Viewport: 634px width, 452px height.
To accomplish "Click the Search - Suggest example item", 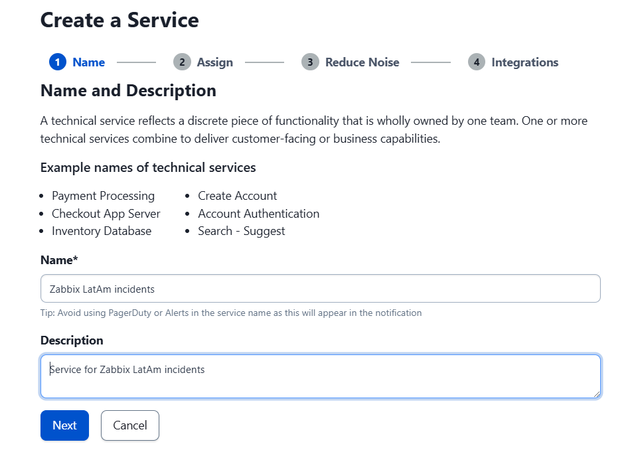I will (242, 231).
